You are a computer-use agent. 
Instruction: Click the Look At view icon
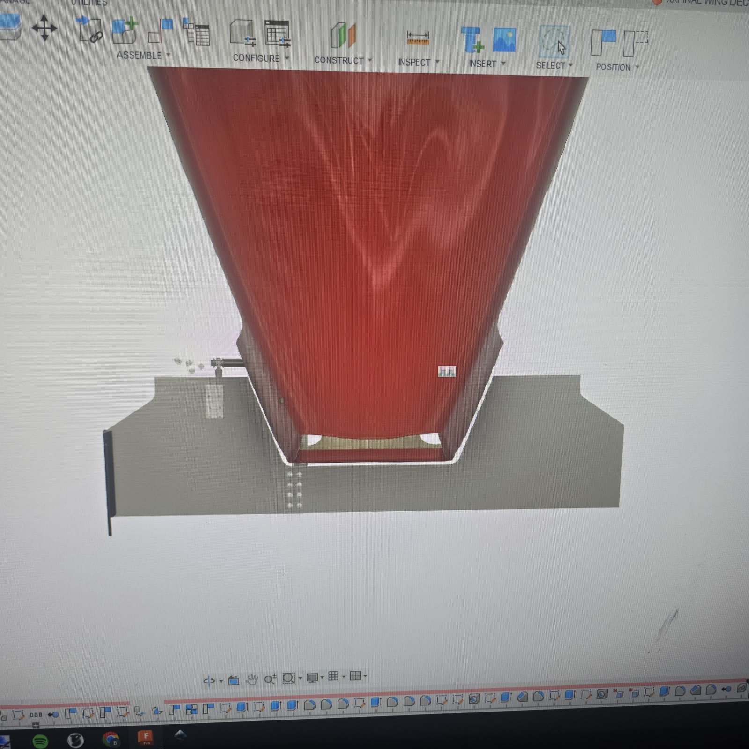pyautogui.click(x=234, y=680)
